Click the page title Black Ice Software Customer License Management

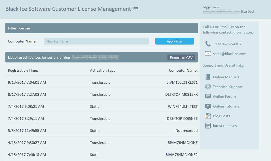pos(68,9)
